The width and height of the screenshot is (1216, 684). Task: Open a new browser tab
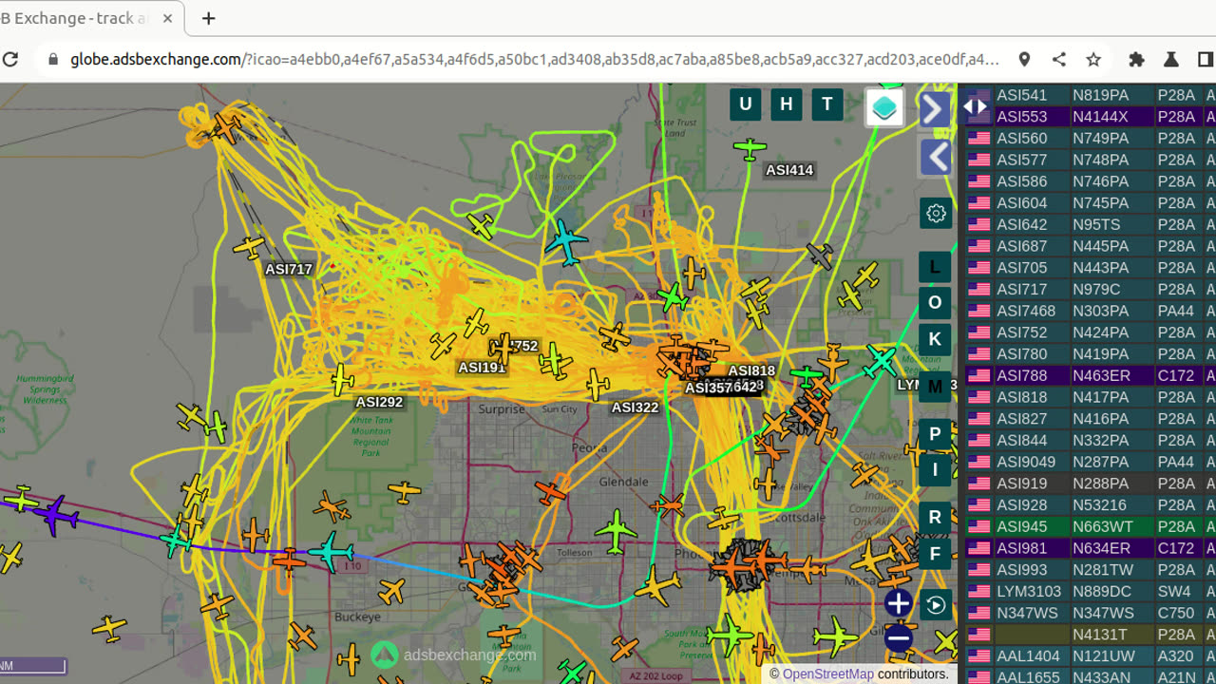pos(209,18)
